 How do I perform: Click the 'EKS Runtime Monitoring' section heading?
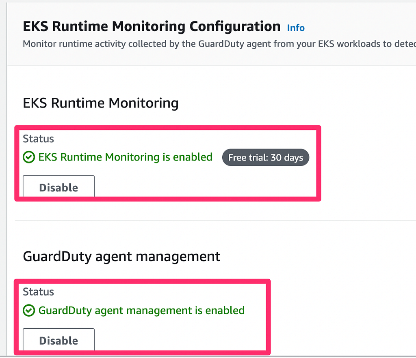(101, 103)
